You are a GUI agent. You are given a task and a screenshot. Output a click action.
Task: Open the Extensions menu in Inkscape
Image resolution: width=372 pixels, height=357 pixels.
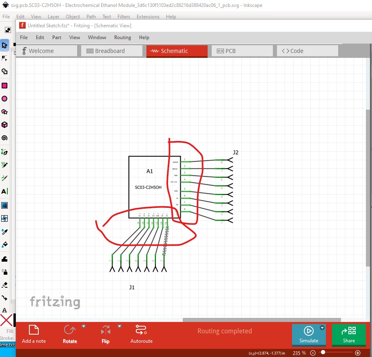pos(148,17)
